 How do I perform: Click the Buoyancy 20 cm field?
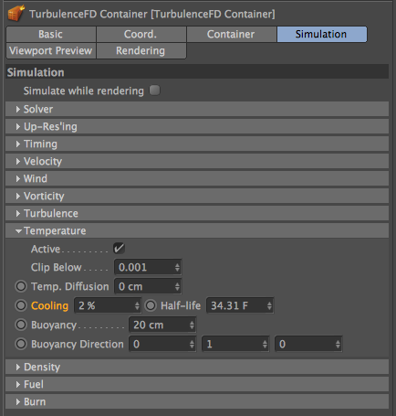click(x=162, y=325)
